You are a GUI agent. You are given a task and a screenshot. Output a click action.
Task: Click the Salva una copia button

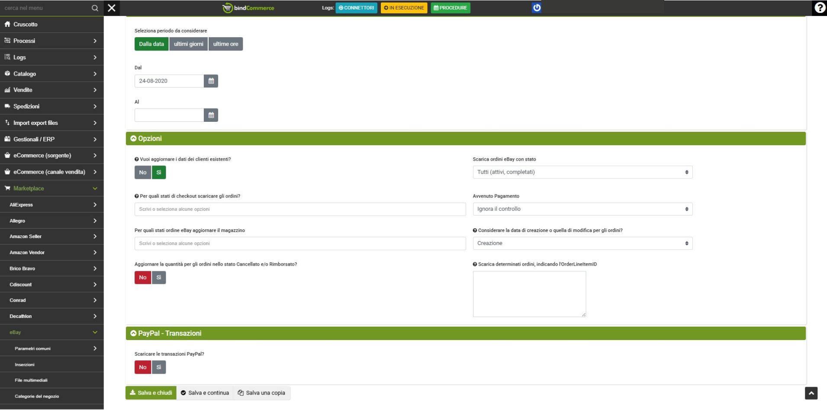(261, 393)
